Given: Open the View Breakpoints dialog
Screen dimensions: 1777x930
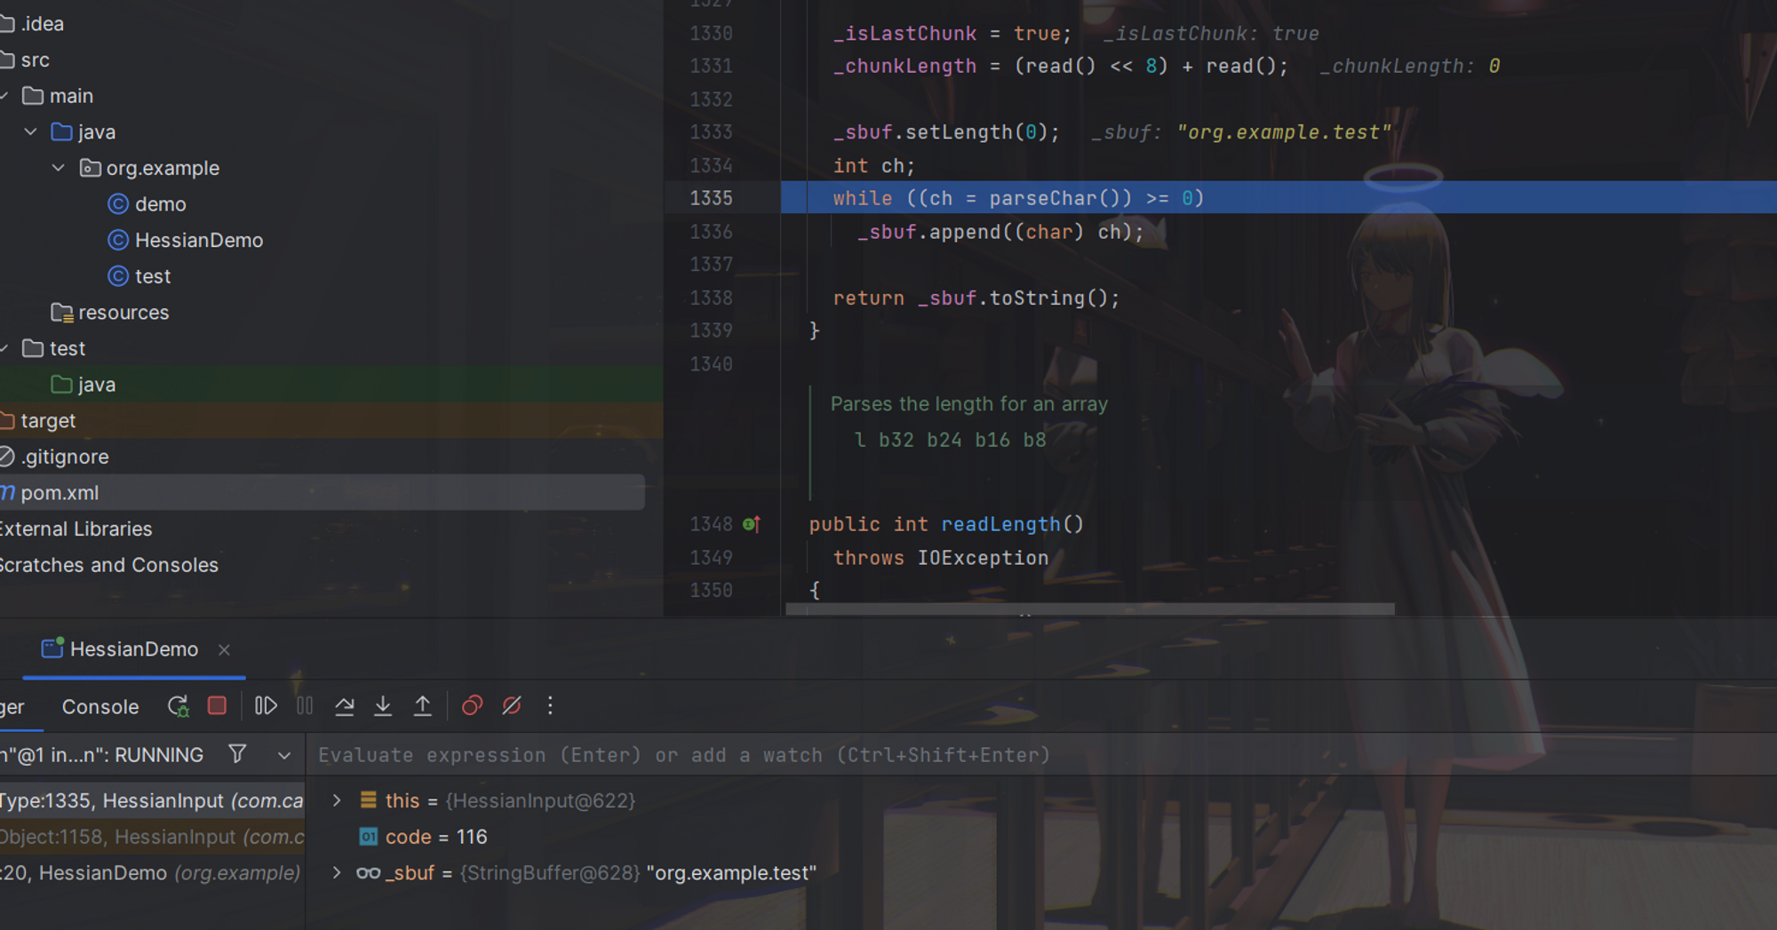Looking at the screenshot, I should coord(472,705).
